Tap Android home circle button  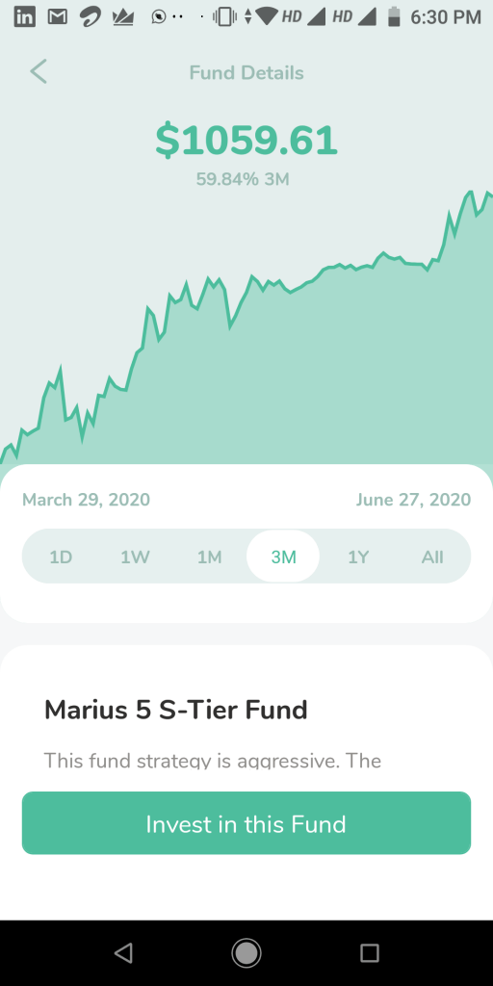click(x=246, y=953)
